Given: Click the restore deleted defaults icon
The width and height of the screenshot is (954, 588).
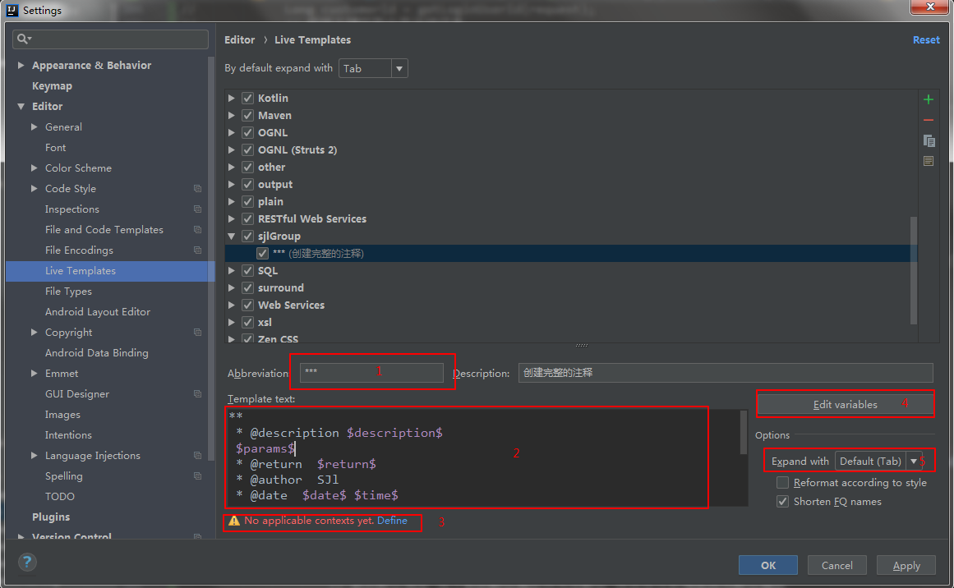Looking at the screenshot, I should coord(929,161).
